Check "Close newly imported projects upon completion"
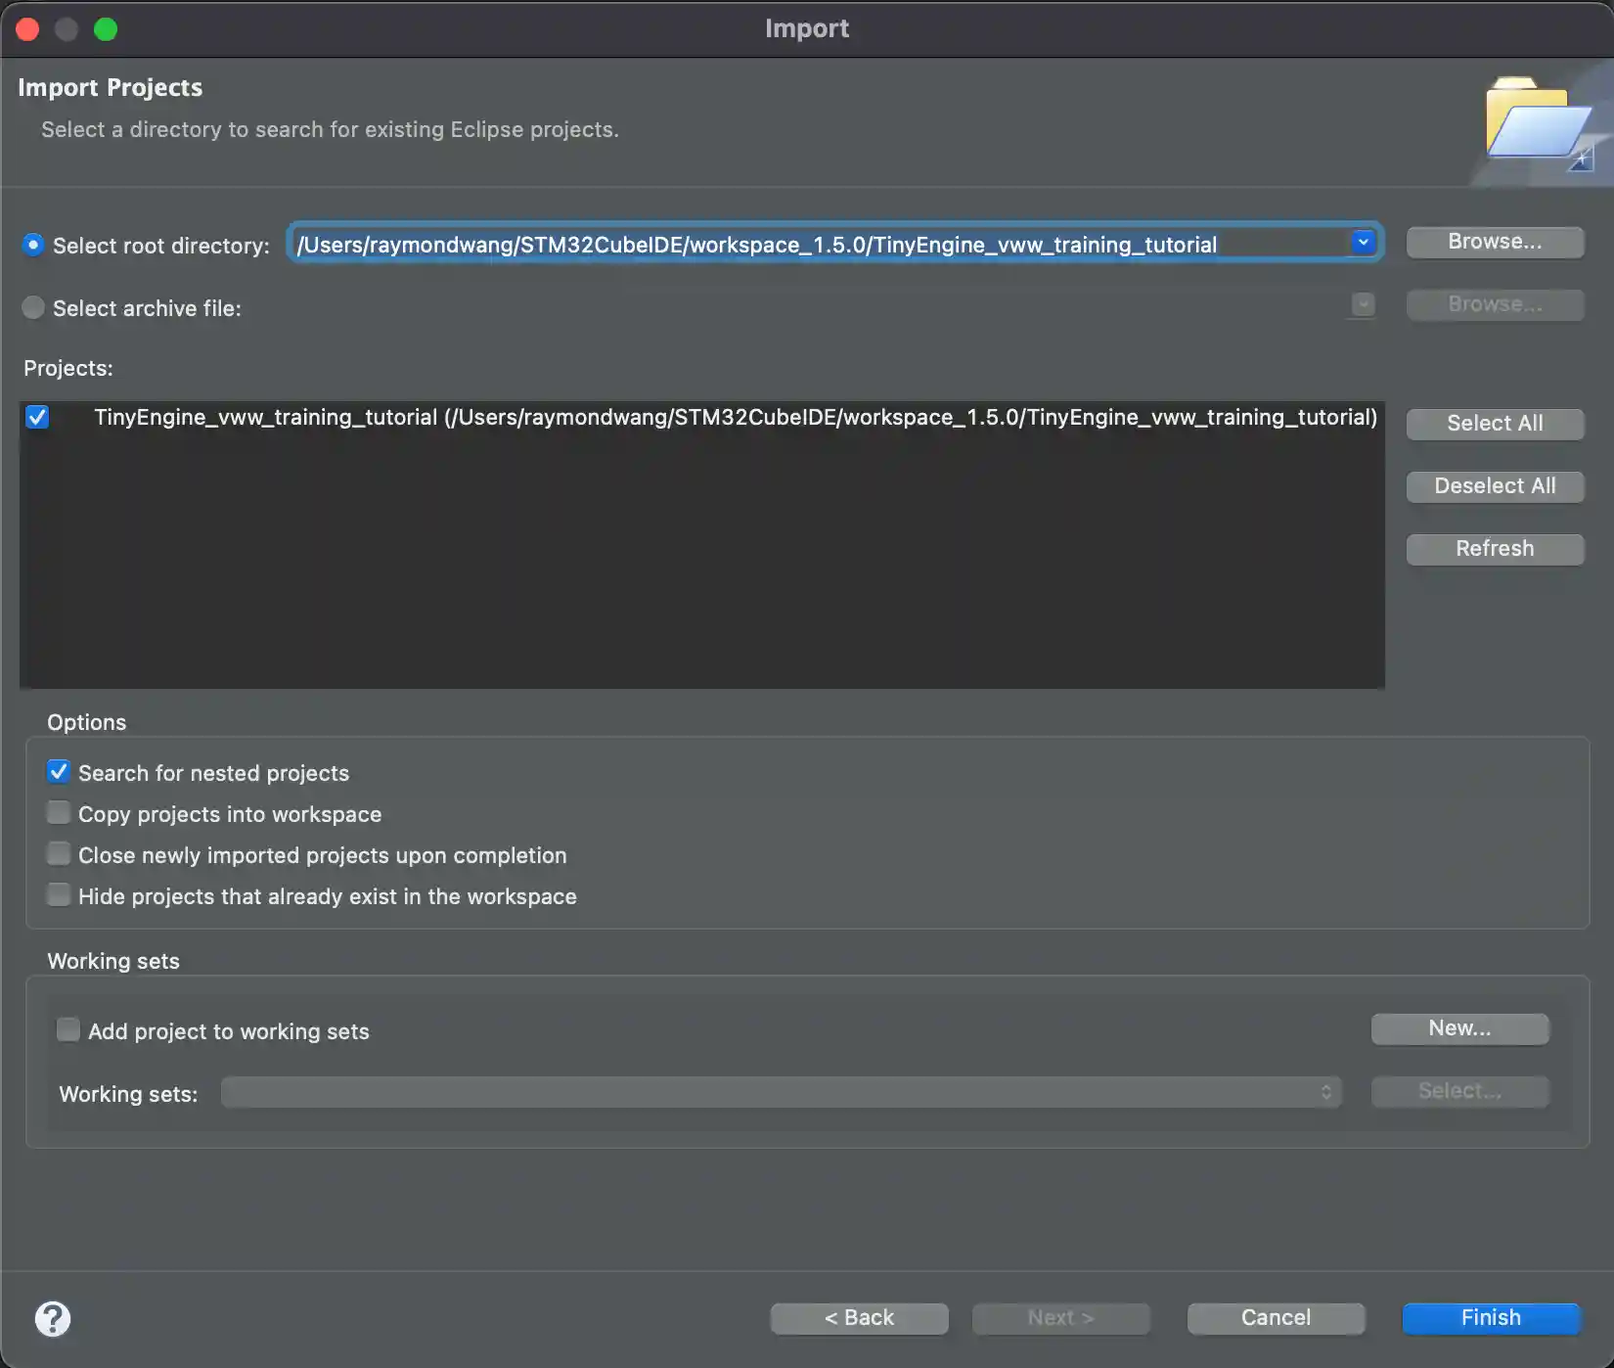Viewport: 1614px width, 1368px height. tap(58, 853)
